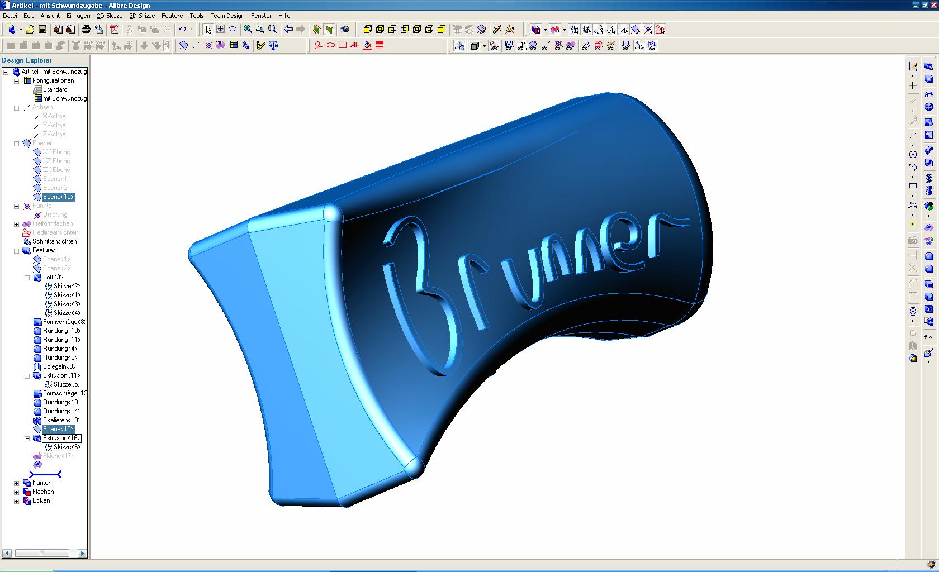Screen dimensions: 939x572
Task: Open the Datei menu
Action: (x=10, y=16)
